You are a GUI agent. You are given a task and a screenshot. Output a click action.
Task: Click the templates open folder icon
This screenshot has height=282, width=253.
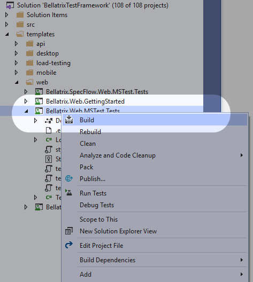tap(20, 34)
